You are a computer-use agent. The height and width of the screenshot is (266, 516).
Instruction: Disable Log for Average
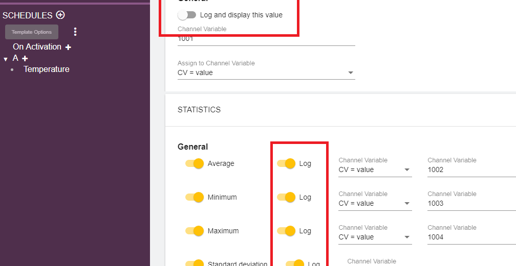287,163
